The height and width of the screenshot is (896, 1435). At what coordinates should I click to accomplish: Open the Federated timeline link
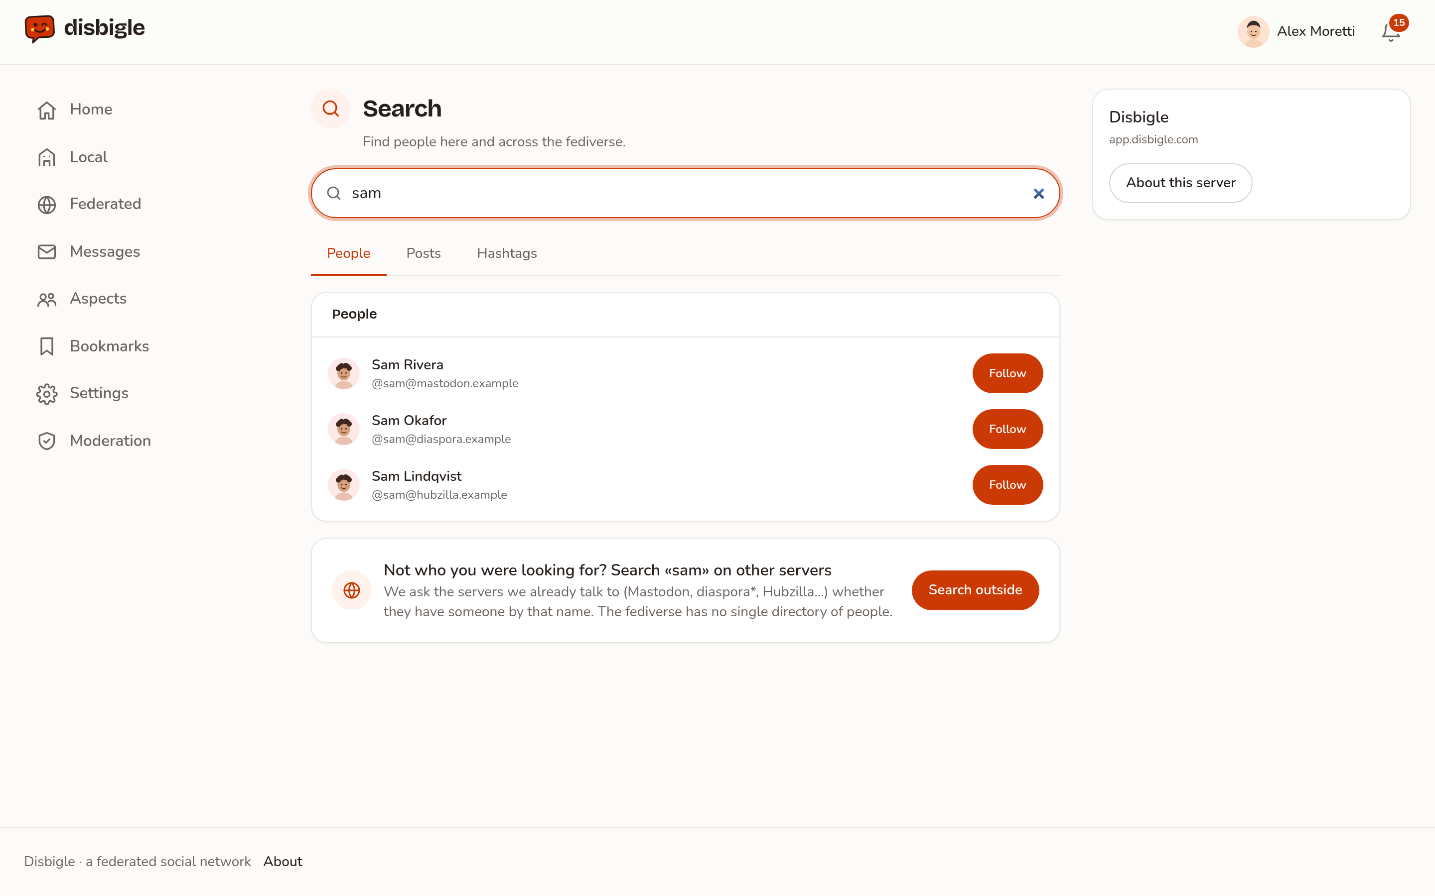point(106,205)
